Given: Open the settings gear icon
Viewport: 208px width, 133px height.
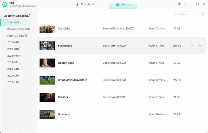Looking at the screenshot, I should [x=180, y=4].
